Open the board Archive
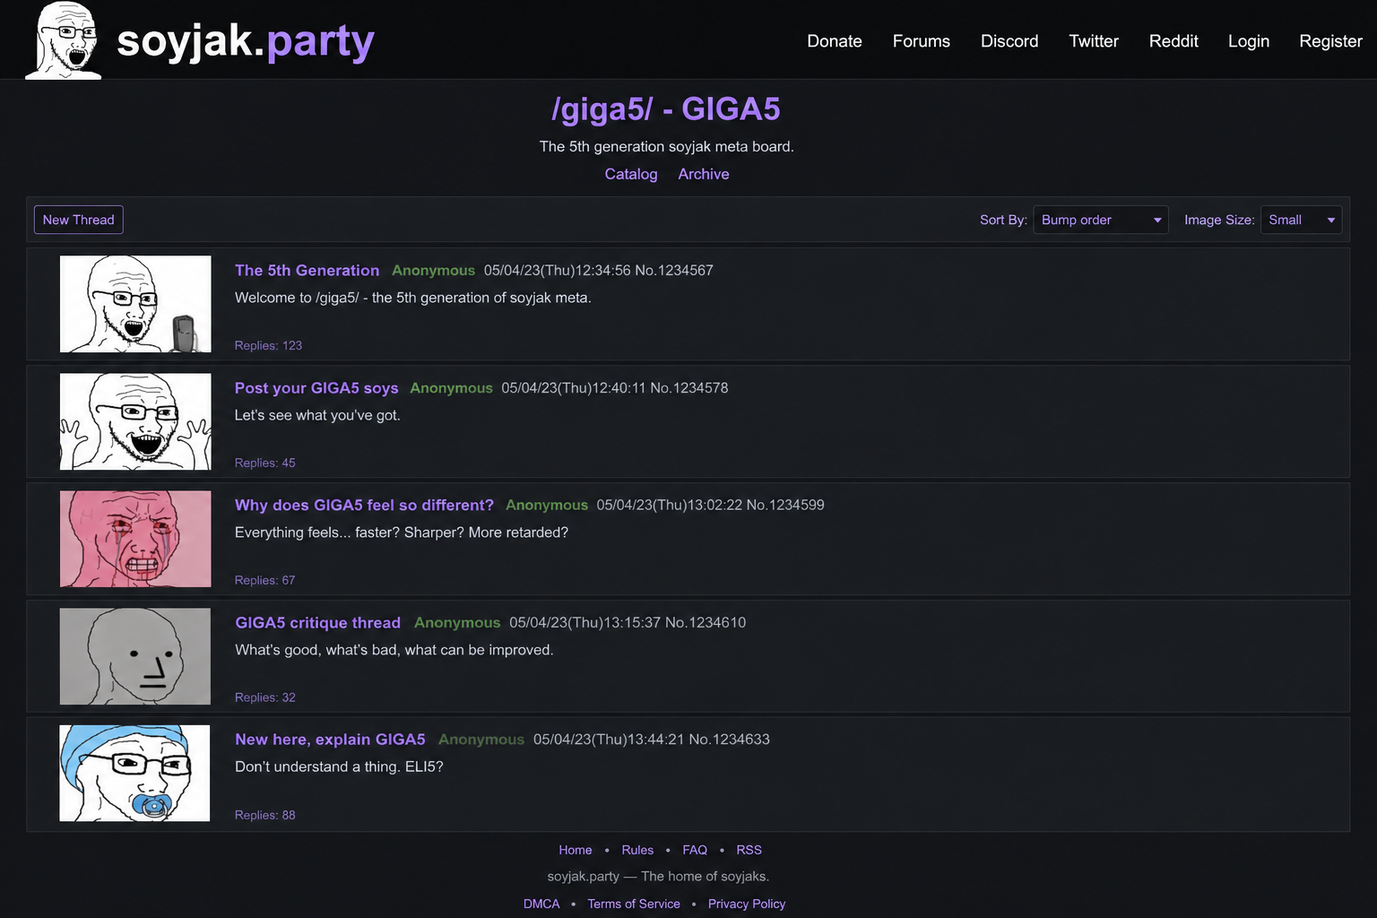Image resolution: width=1377 pixels, height=918 pixels. [703, 174]
